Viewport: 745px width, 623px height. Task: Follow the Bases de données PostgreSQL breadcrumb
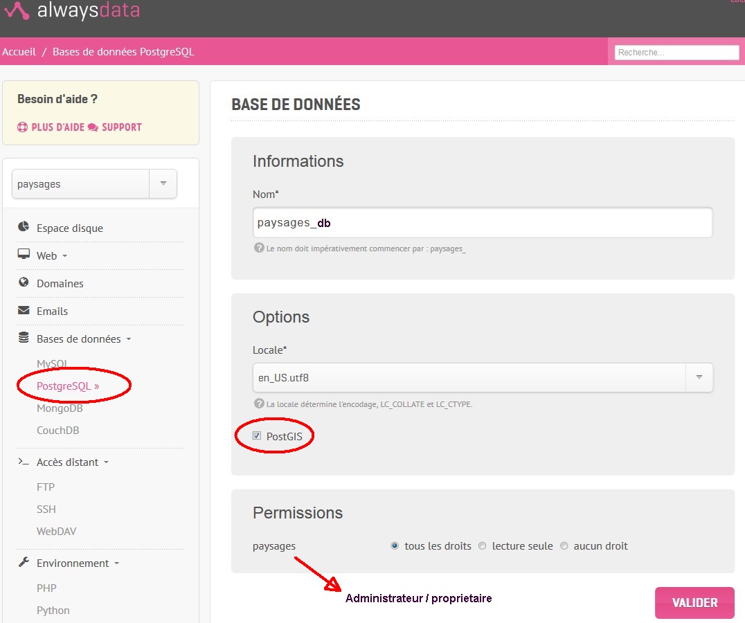[x=123, y=52]
